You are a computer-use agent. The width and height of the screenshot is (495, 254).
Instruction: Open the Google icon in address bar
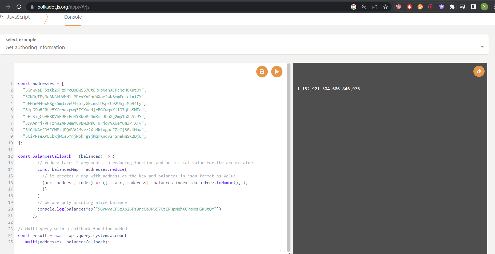353,7
